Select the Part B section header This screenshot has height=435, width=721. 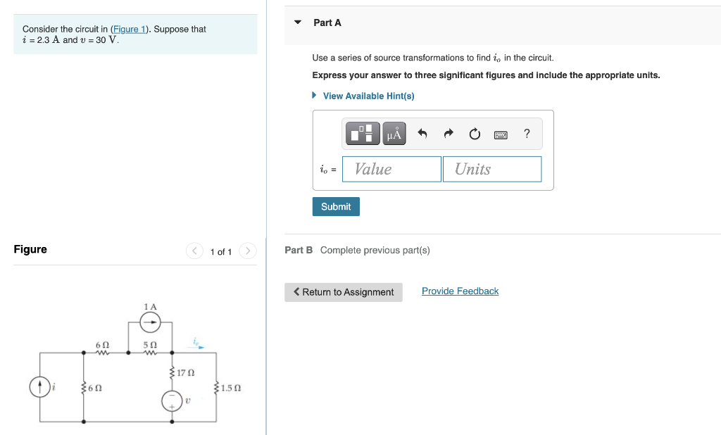299,250
